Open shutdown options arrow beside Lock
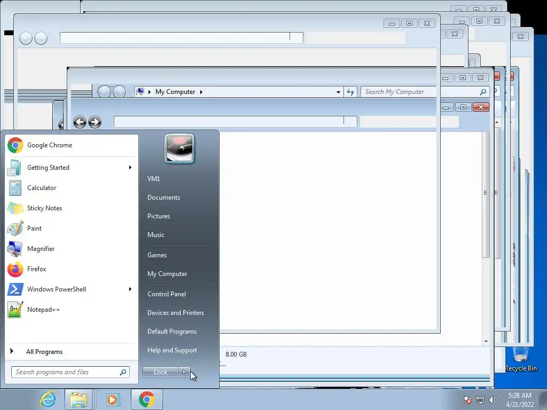547x410 pixels. (184, 372)
